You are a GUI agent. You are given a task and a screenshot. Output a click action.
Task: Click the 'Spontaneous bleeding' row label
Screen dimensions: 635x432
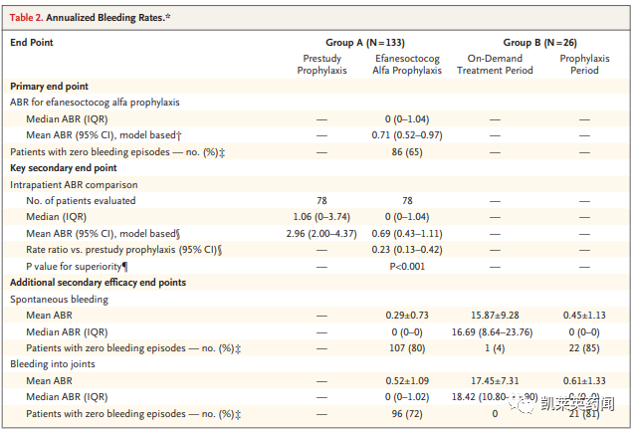point(59,299)
